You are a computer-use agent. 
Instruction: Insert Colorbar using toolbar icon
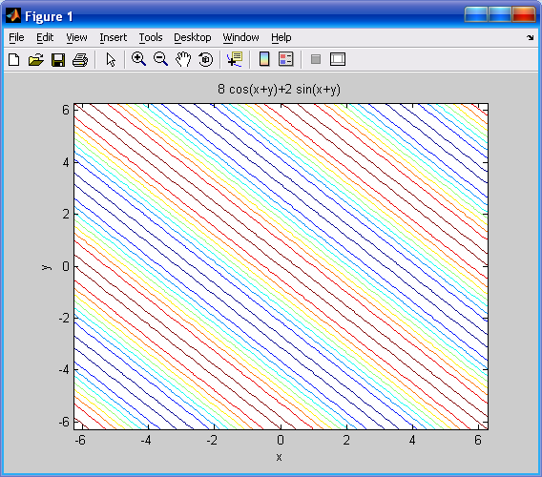264,59
